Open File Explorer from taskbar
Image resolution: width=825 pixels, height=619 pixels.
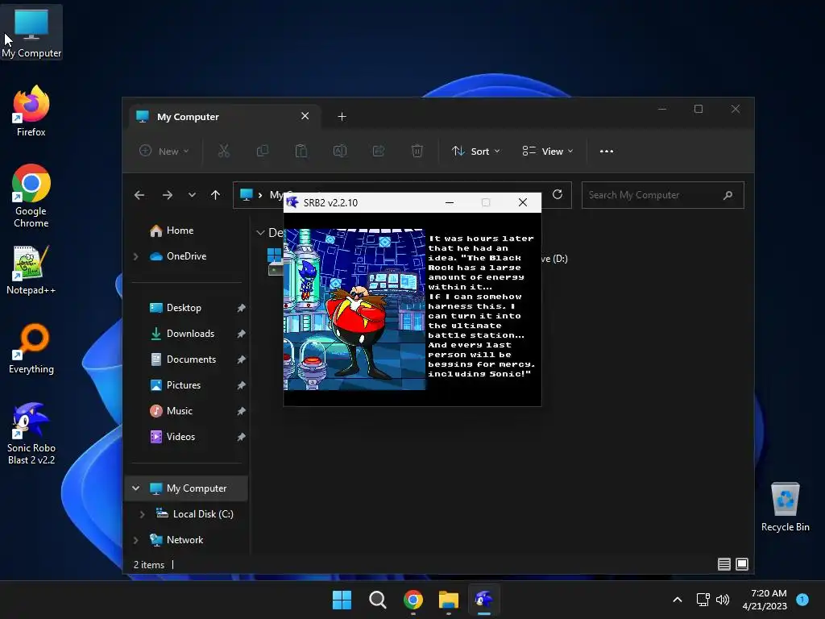448,600
